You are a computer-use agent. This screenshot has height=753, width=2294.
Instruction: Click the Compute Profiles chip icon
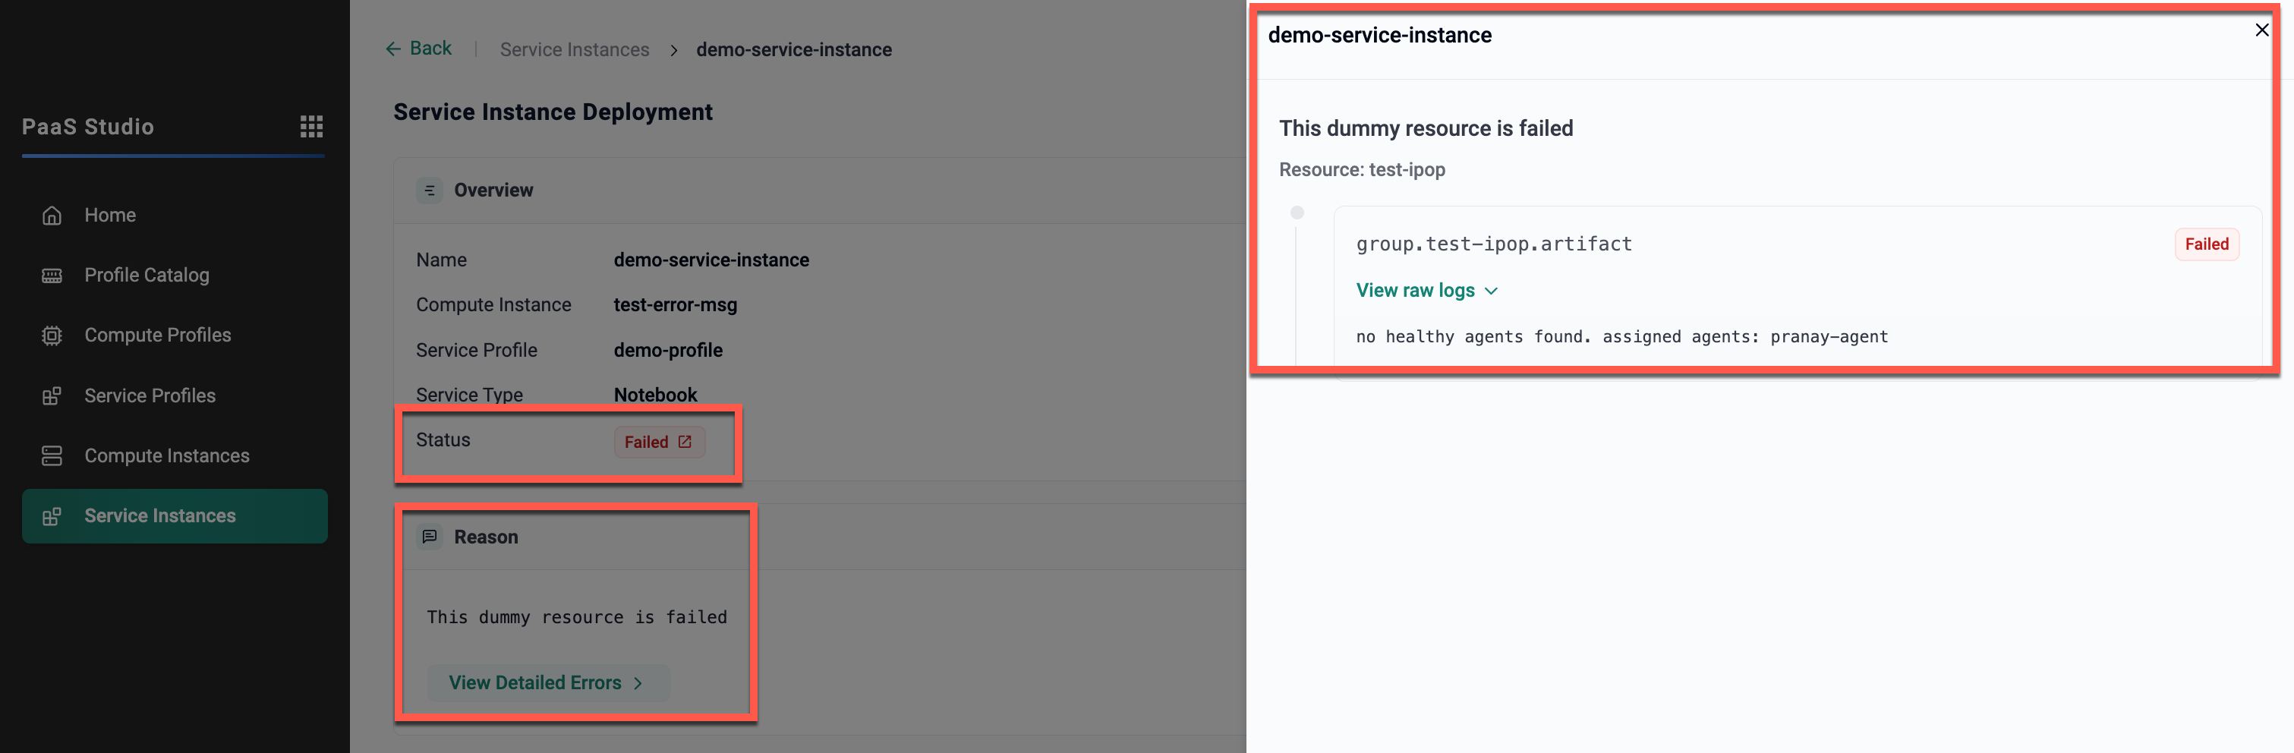pos(52,336)
